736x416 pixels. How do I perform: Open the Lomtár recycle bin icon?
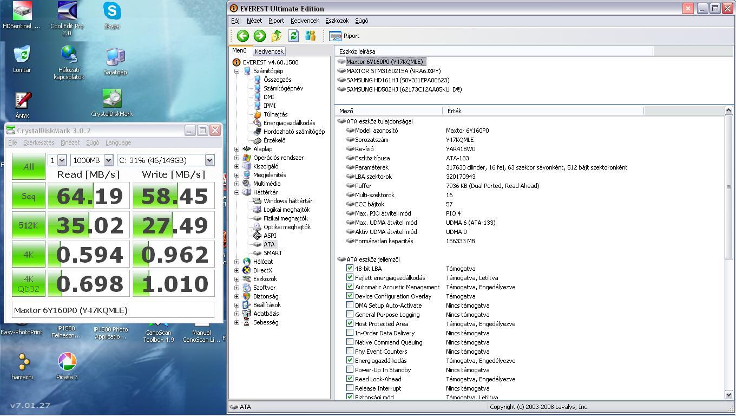22,59
